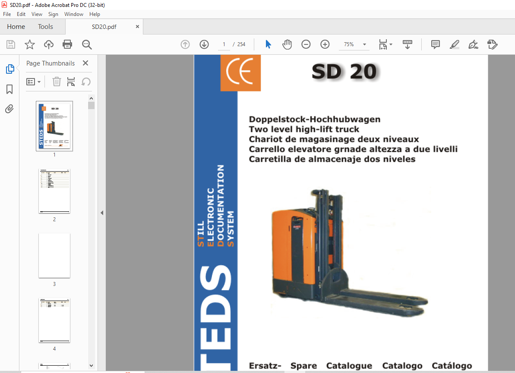Screen dimensions: 515x373
Task: Open the Attachments paperclip panel
Action: pos(9,109)
